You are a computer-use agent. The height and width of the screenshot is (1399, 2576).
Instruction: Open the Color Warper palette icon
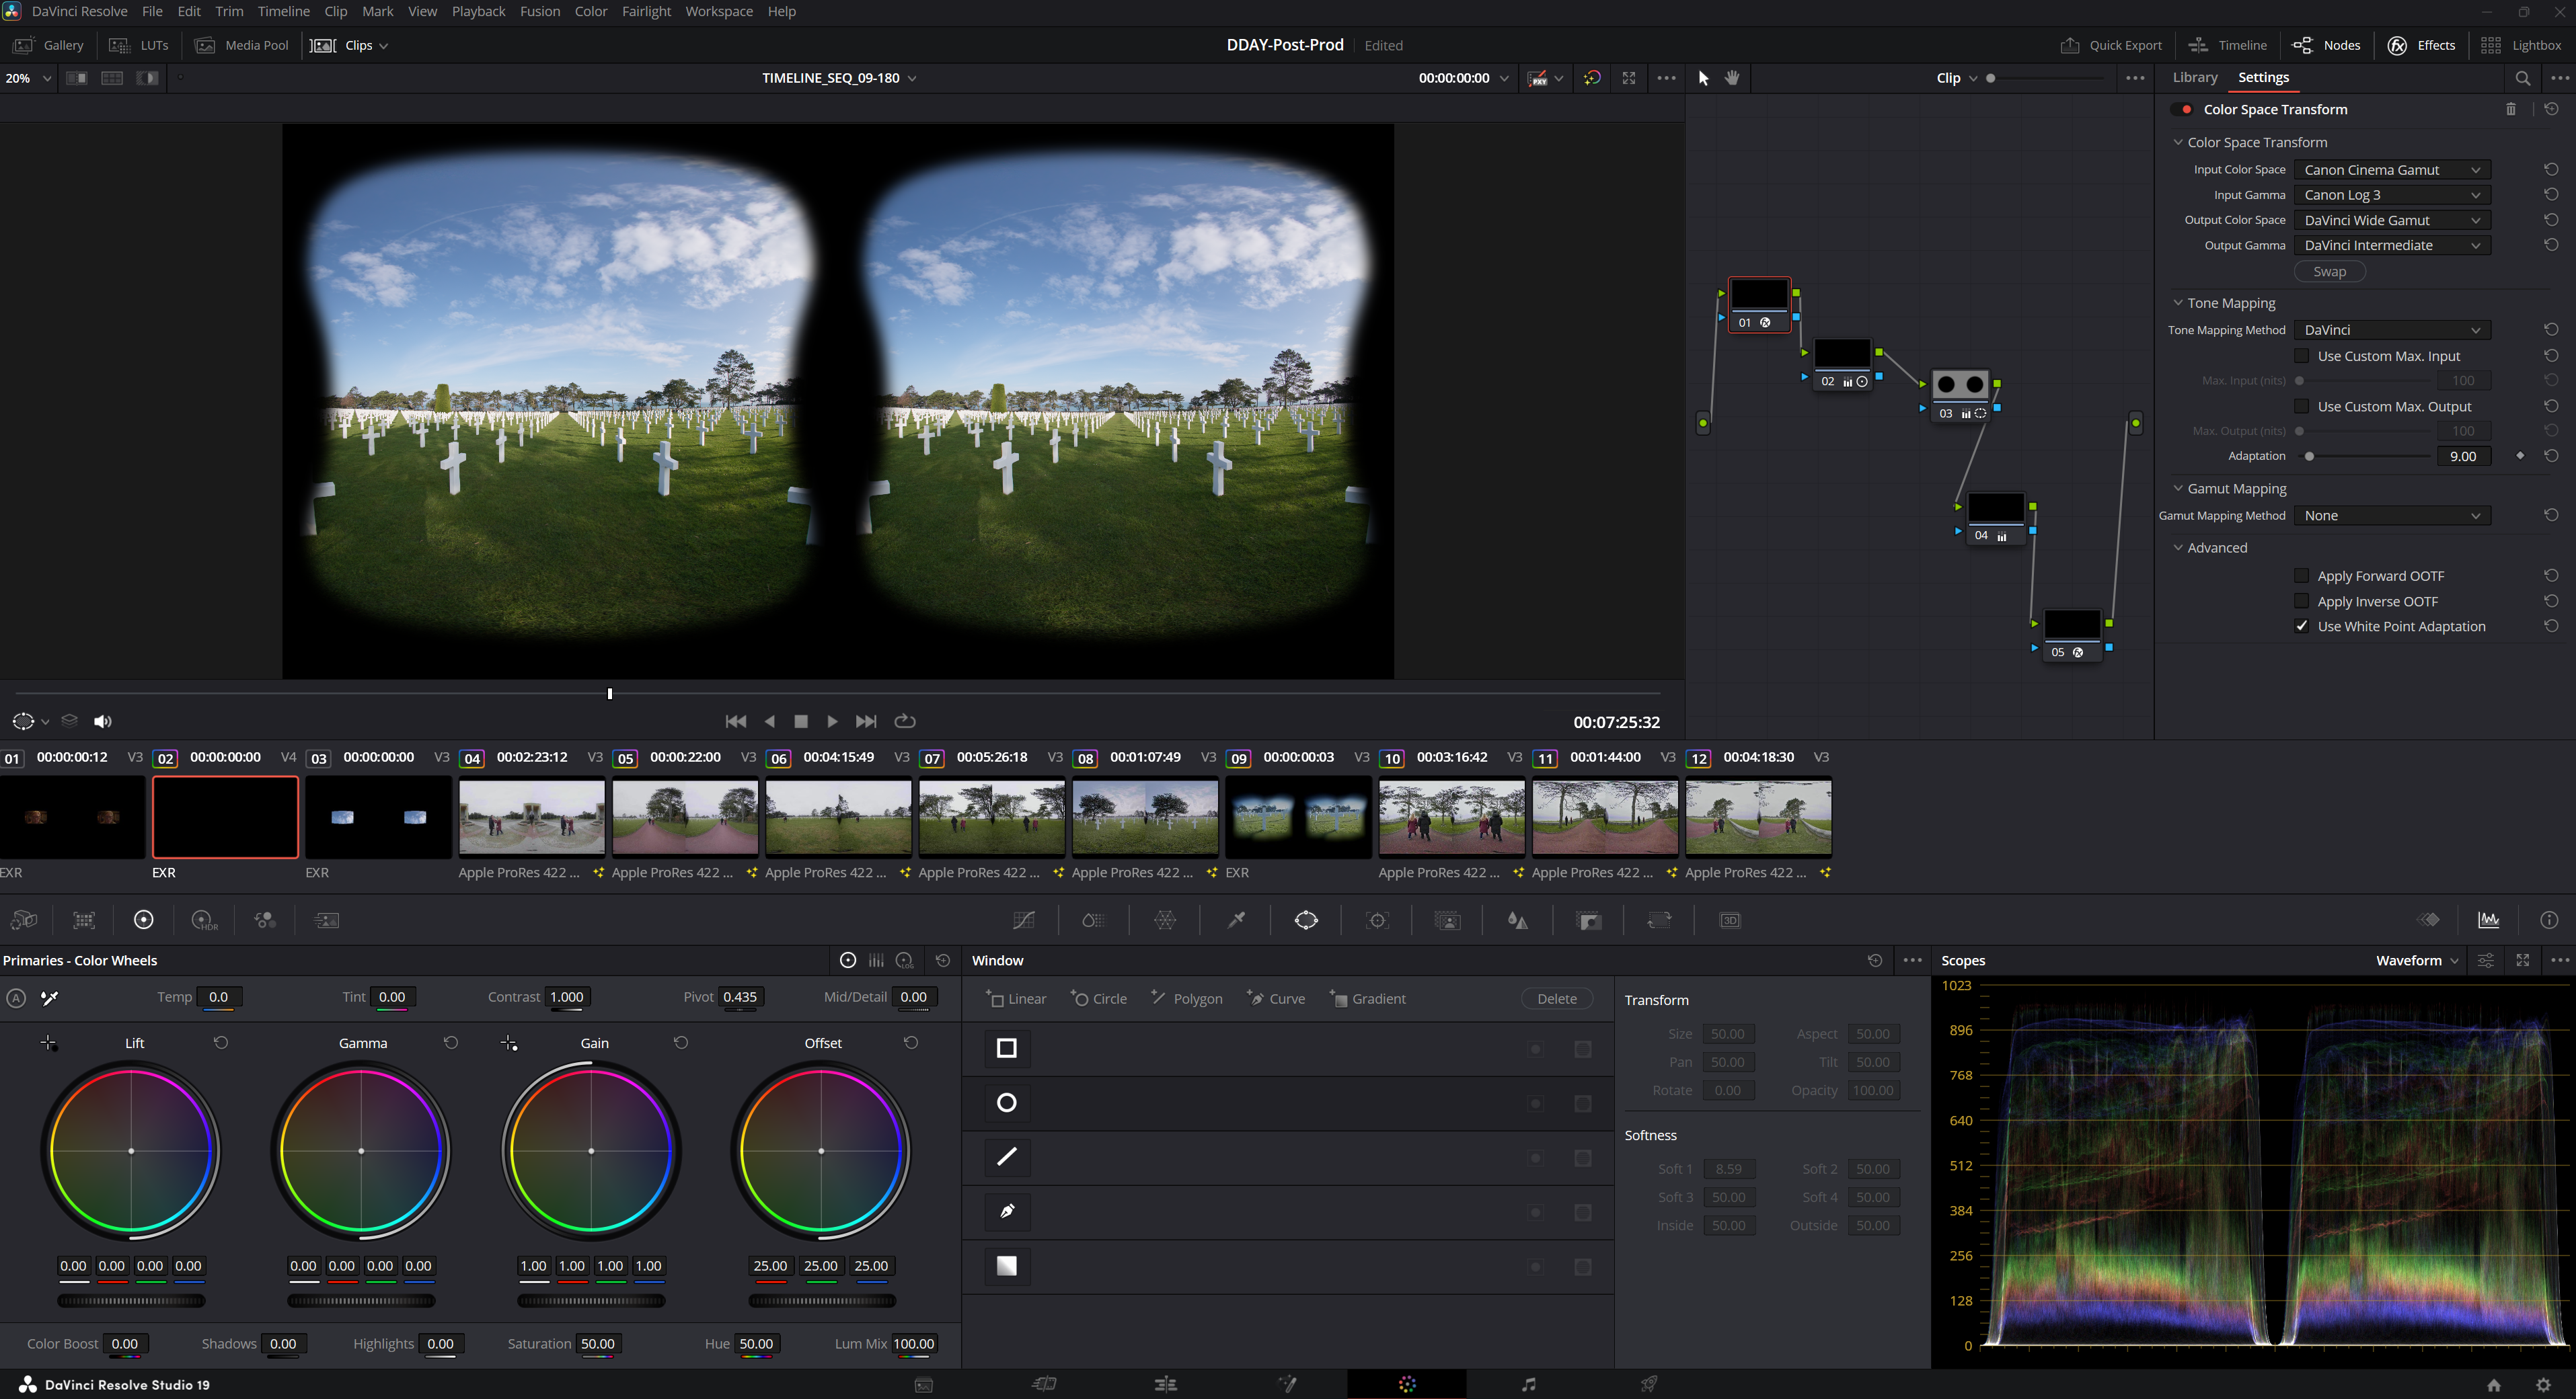click(x=1165, y=920)
